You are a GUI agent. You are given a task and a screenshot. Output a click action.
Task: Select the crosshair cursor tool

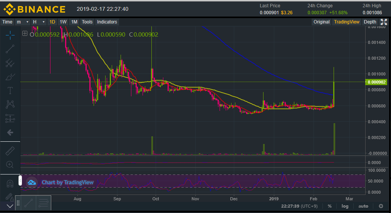pos(10,35)
